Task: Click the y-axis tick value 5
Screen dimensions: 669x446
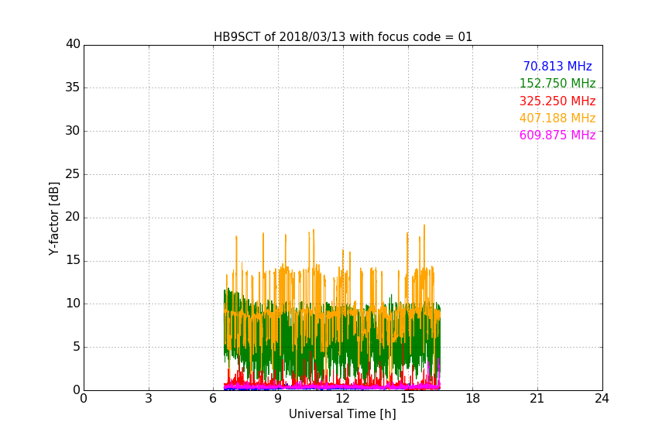Action: [77, 347]
